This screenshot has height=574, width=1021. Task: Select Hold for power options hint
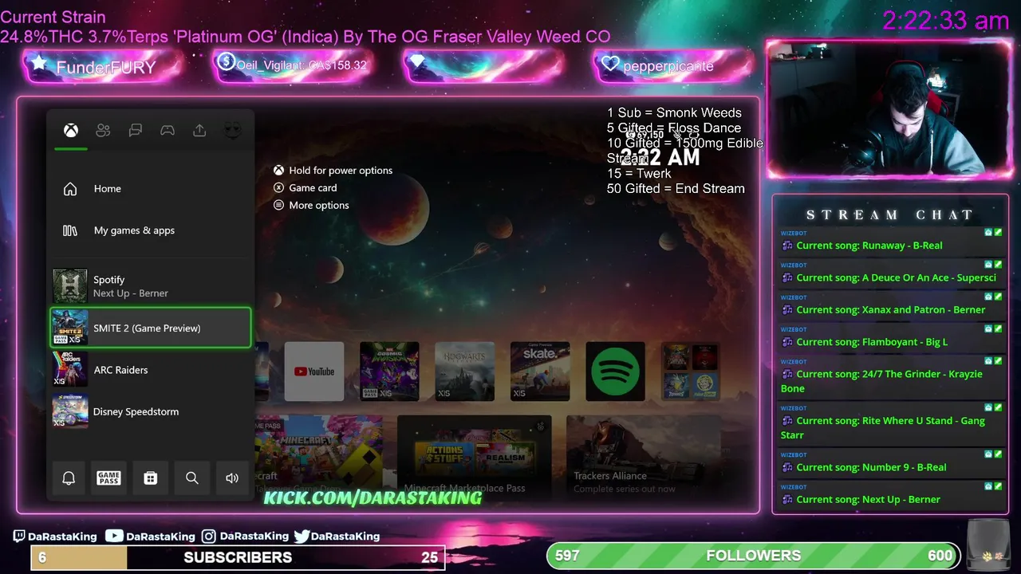coord(333,171)
